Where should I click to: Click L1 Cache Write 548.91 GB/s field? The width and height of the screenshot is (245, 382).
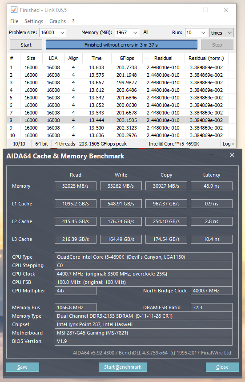[x=121, y=204]
